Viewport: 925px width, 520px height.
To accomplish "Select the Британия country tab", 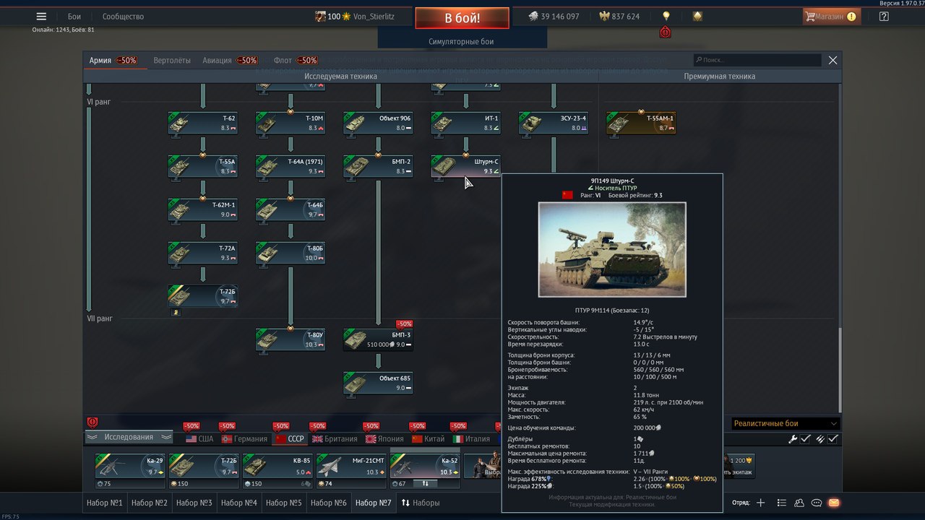I will click(334, 438).
